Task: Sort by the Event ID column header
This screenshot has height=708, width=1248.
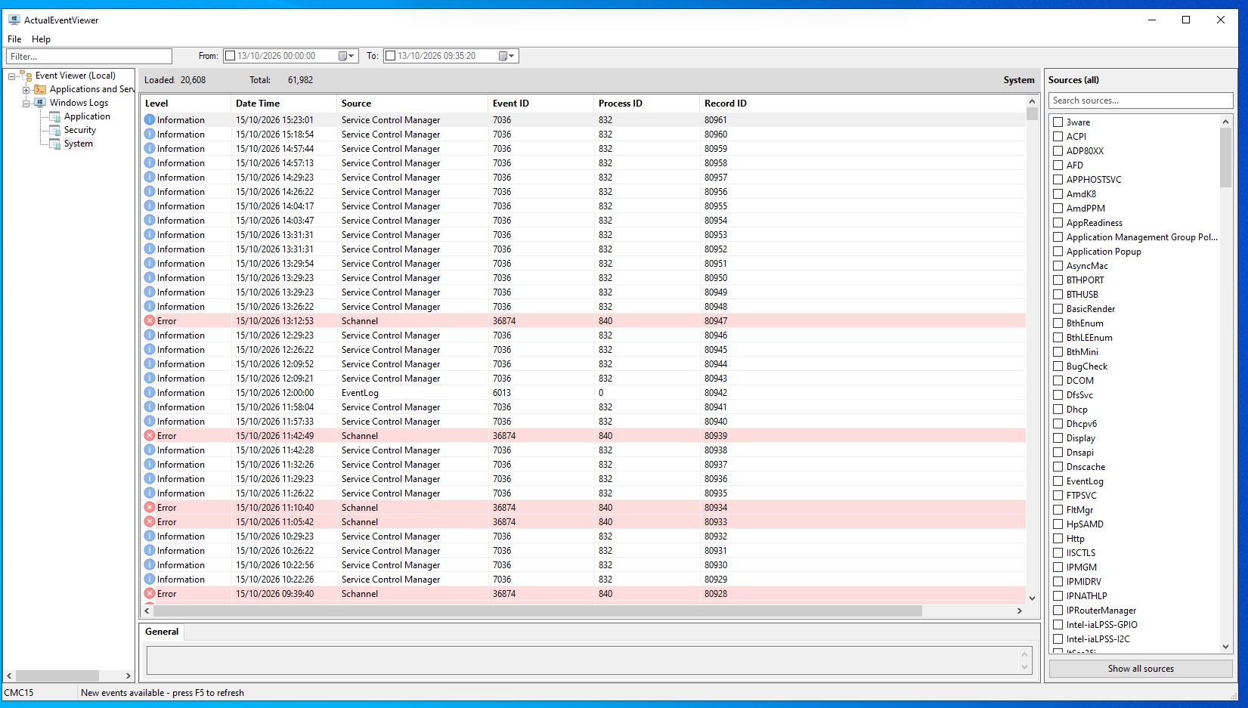Action: (540, 104)
